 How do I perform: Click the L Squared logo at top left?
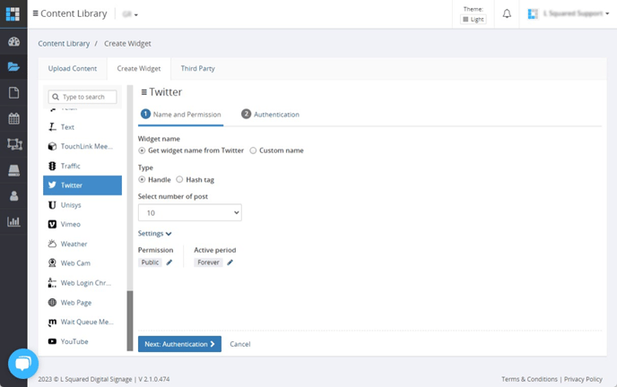coord(13,13)
